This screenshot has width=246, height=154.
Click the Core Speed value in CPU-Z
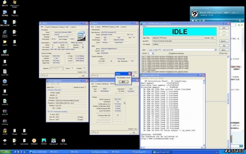click(x=57, y=56)
